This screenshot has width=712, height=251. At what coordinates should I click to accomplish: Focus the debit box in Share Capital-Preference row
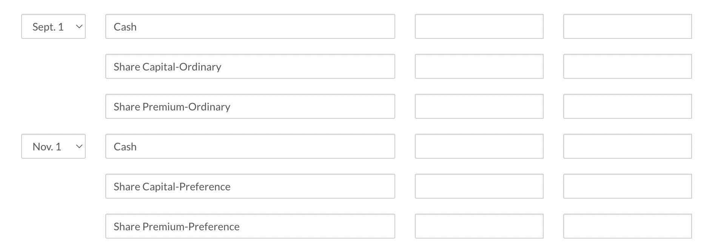[x=479, y=186]
